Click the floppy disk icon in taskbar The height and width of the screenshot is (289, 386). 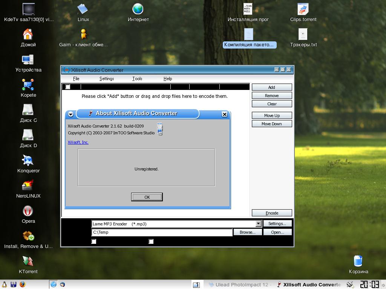click(13, 284)
